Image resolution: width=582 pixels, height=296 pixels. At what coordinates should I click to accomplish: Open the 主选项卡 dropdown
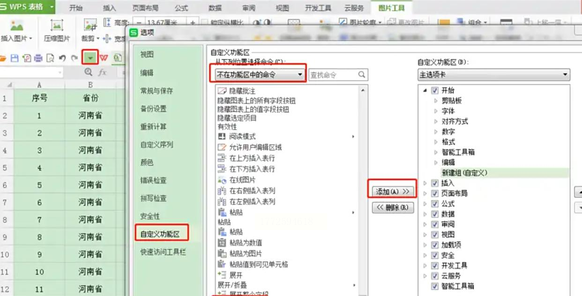click(x=494, y=74)
